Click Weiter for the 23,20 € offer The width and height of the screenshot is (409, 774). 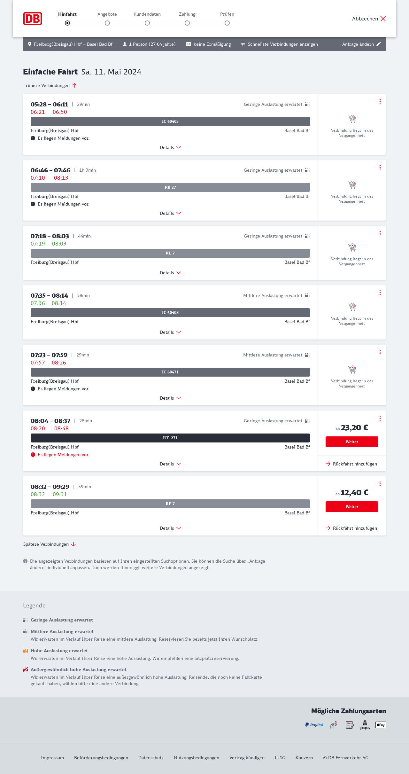click(x=352, y=442)
